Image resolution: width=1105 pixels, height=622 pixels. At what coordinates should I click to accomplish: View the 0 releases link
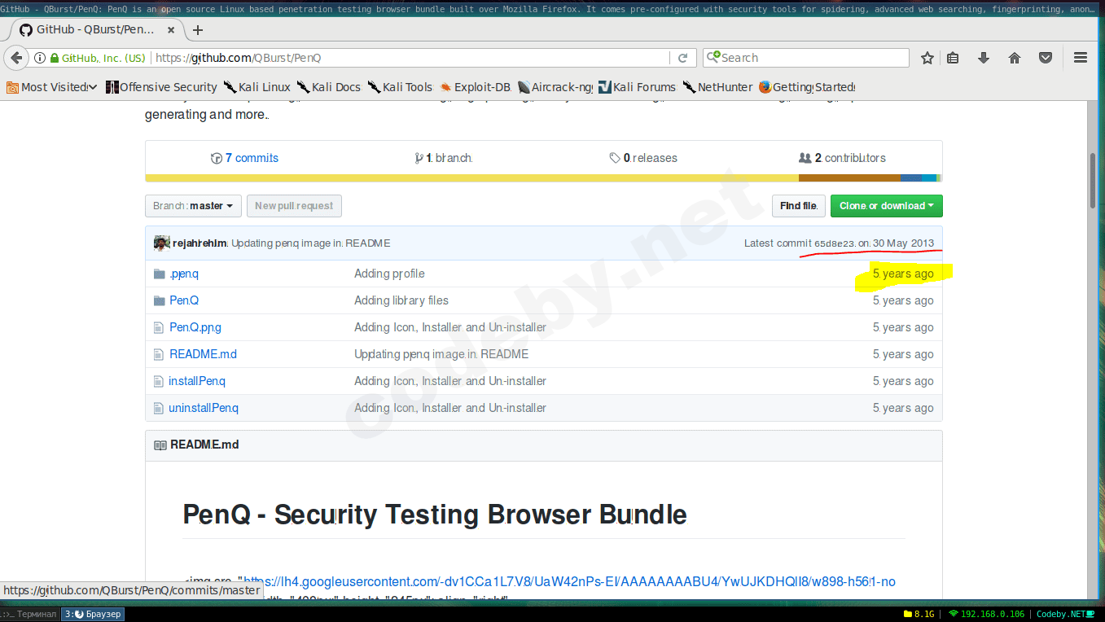coord(643,158)
